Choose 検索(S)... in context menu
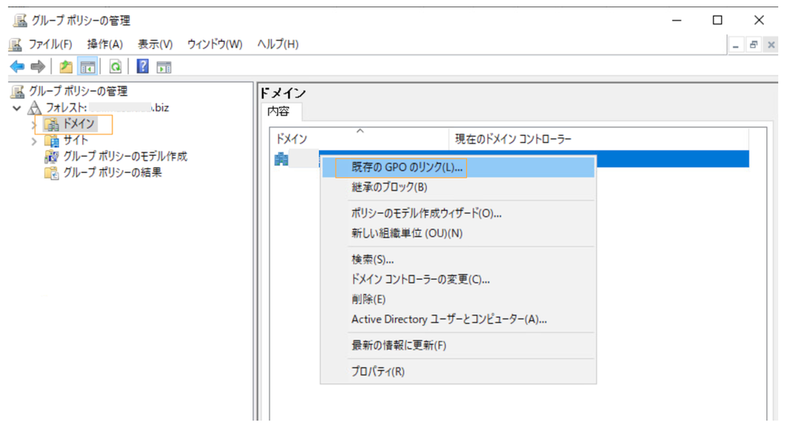Image resolution: width=790 pixels, height=437 pixels. point(458,259)
